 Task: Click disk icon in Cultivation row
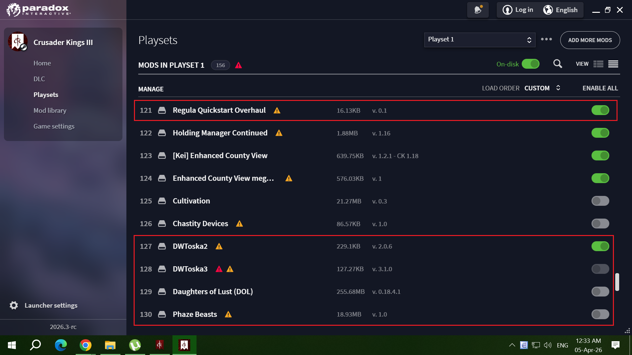point(162,201)
